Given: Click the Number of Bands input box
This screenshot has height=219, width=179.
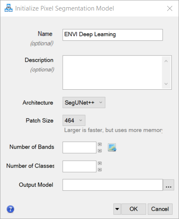Looking at the screenshot, I should click(x=80, y=147).
